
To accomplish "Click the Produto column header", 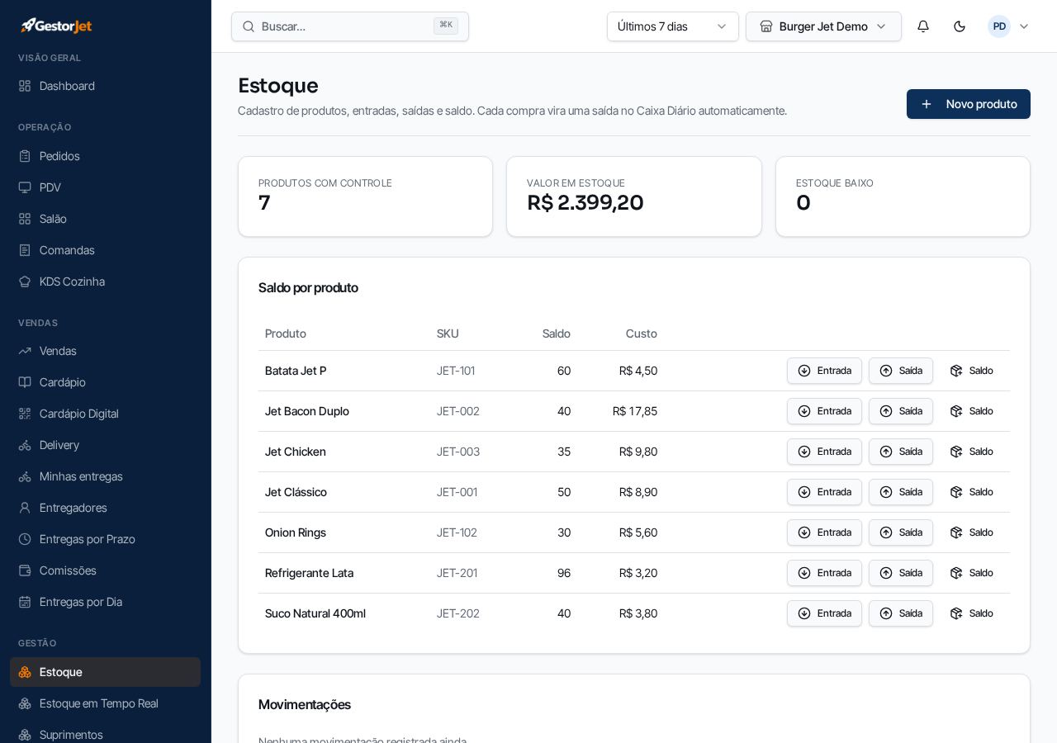I will pyautogui.click(x=286, y=334).
